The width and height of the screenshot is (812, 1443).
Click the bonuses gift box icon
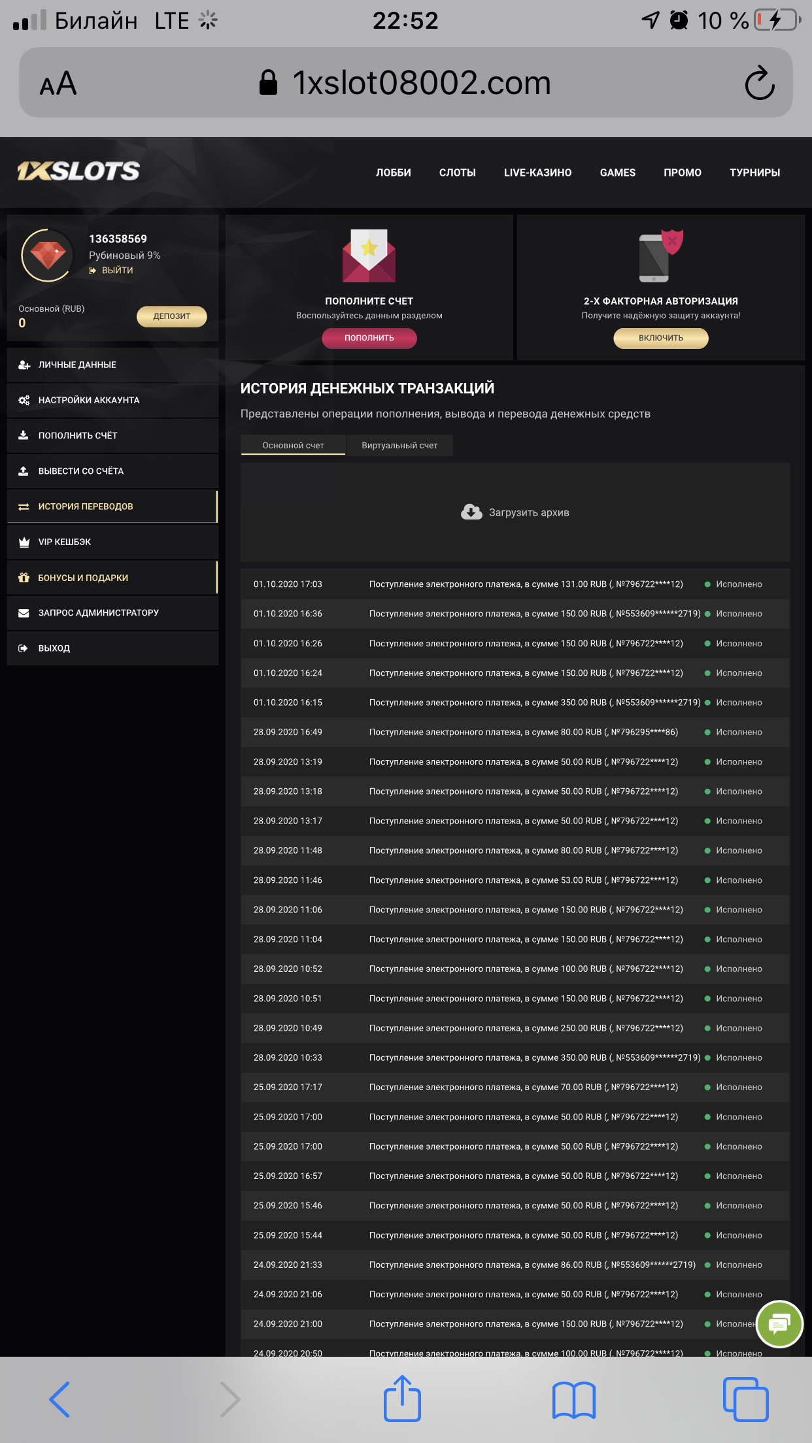point(24,577)
